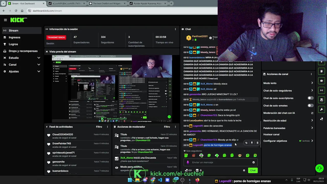Open a new browser tab
This screenshot has height=184, width=327.
(x=171, y=3)
